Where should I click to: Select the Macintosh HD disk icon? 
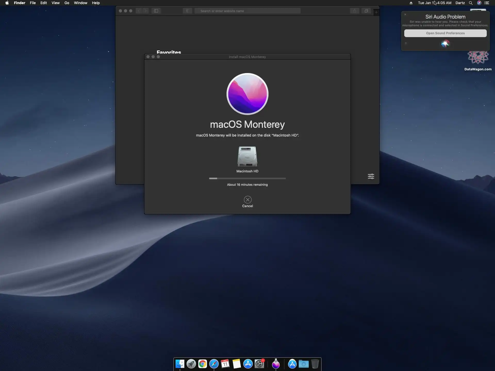coord(247,157)
